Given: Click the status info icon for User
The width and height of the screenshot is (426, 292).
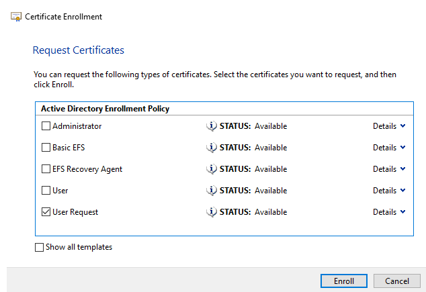Looking at the screenshot, I should point(212,191).
